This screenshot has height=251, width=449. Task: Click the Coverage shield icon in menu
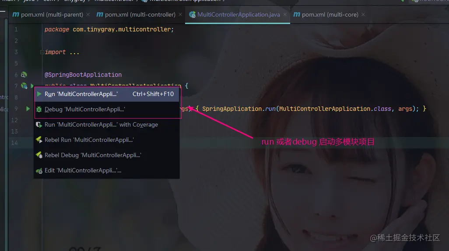39,125
